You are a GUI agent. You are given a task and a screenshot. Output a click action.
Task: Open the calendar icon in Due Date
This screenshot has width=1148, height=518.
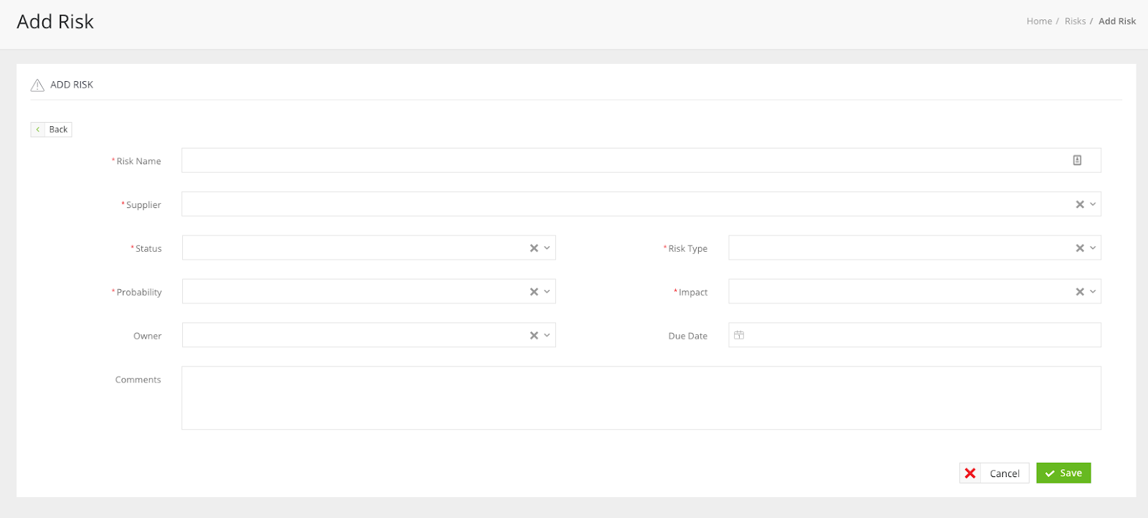(x=739, y=335)
